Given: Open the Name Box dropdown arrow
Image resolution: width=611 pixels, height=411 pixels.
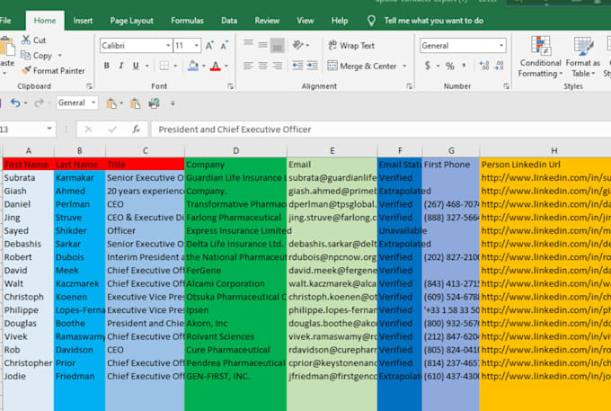Looking at the screenshot, I should click(49, 129).
